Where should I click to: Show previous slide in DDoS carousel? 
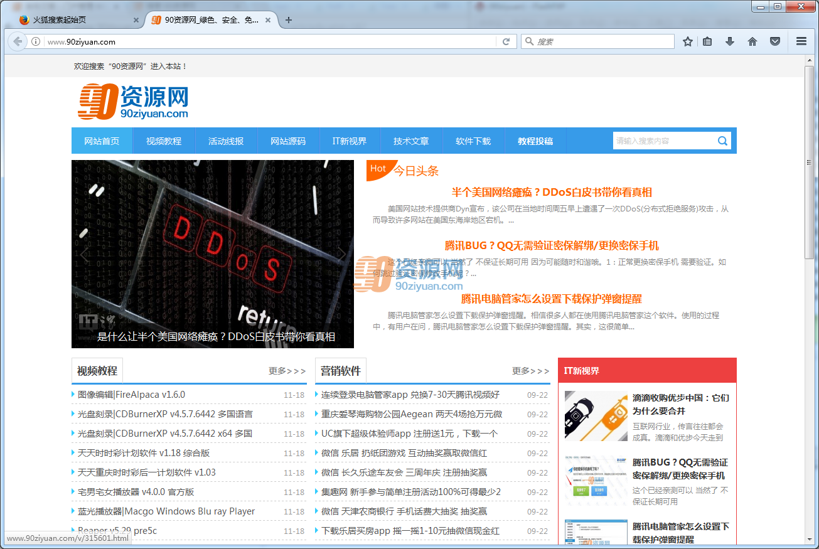tap(85, 254)
